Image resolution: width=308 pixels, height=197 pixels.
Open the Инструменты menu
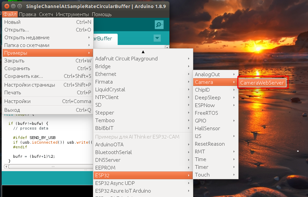(x=72, y=14)
